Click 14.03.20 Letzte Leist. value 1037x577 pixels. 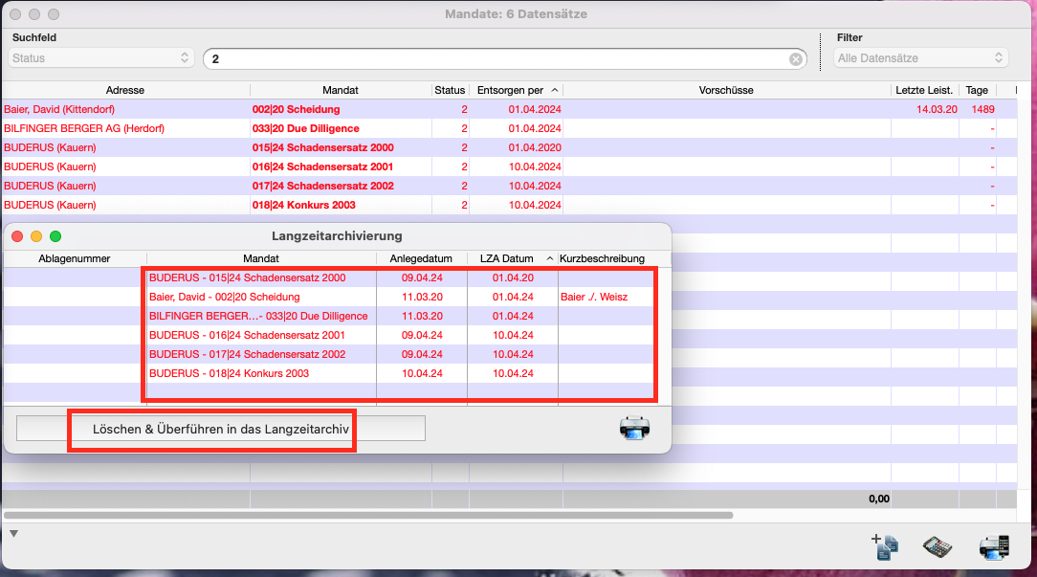point(937,109)
